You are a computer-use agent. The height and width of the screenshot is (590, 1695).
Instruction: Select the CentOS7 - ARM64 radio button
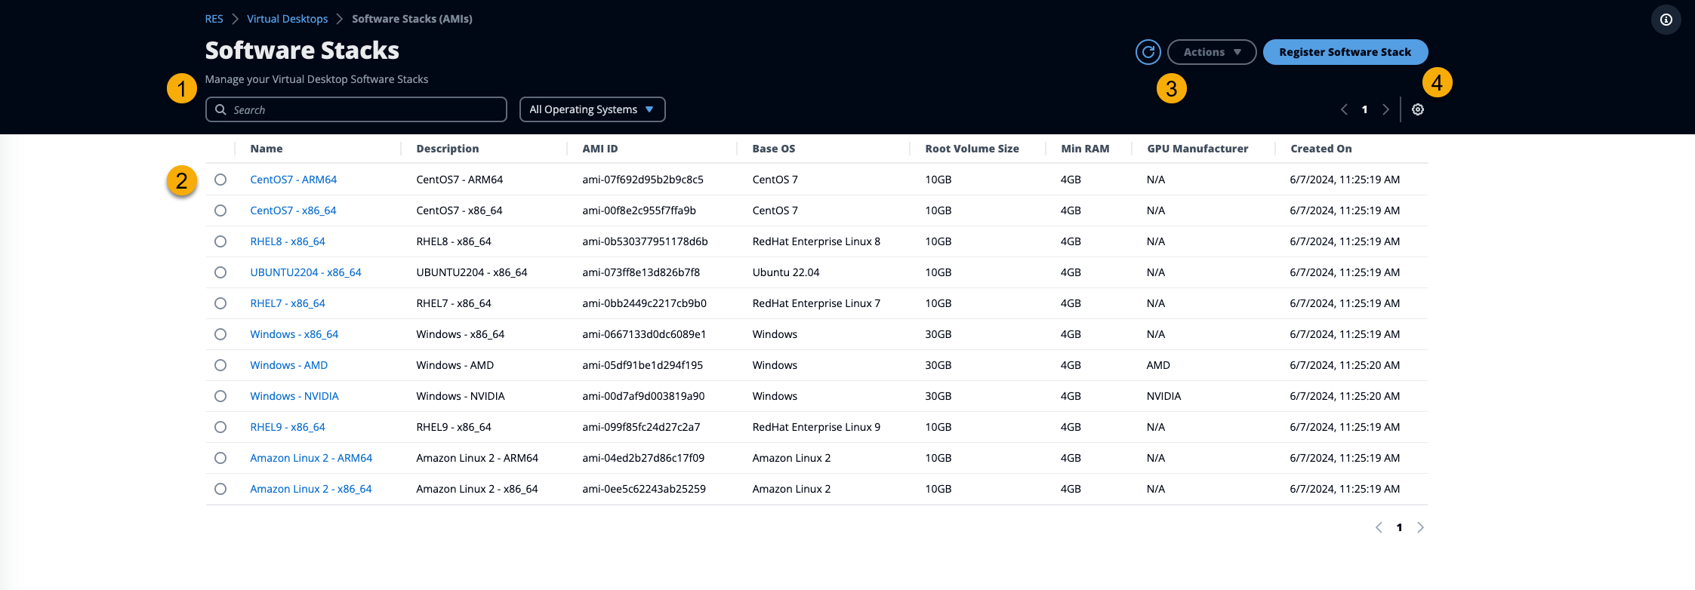pos(220,180)
